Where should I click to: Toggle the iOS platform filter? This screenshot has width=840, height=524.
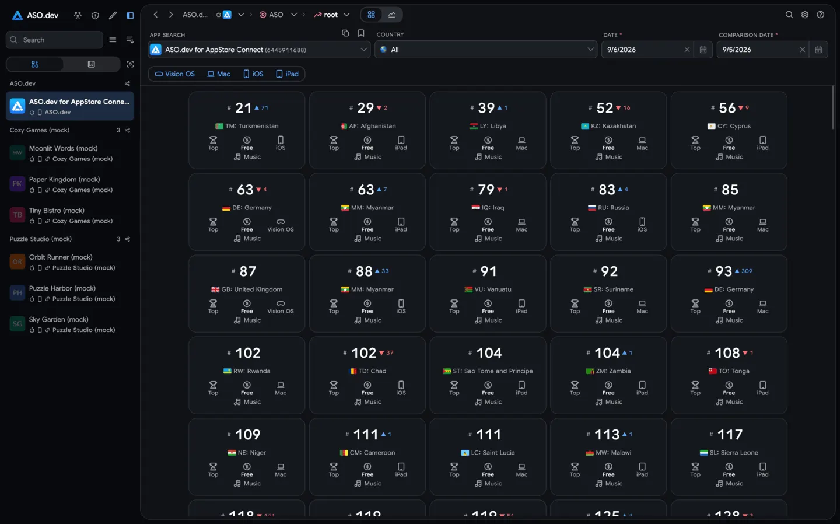click(253, 74)
